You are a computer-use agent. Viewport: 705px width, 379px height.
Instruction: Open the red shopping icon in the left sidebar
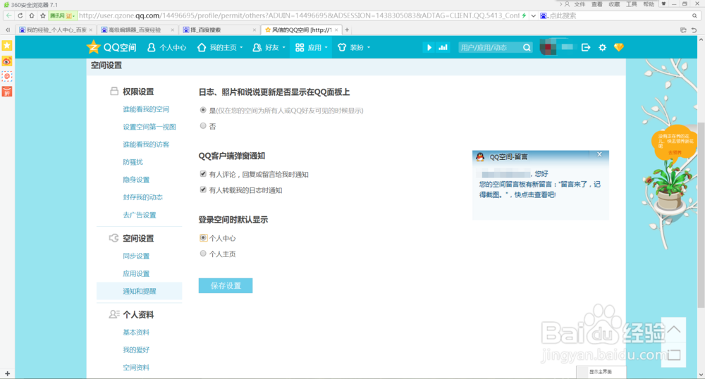(x=7, y=92)
